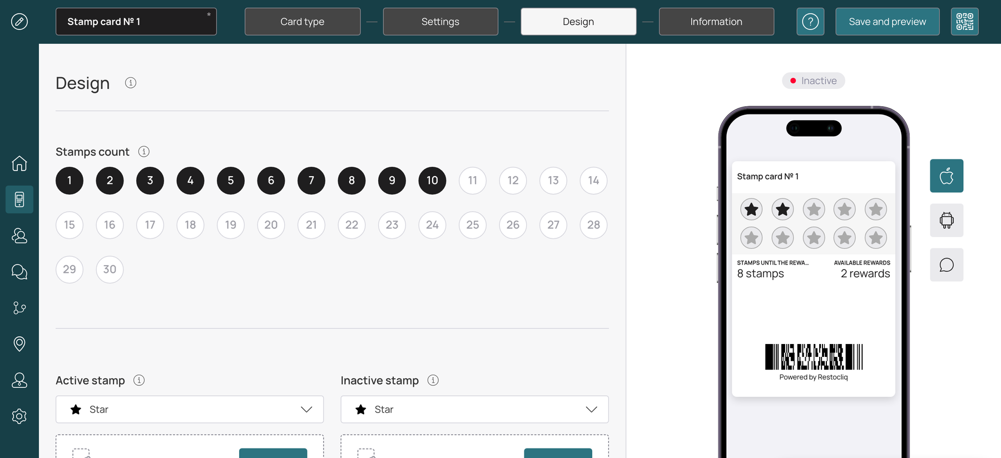Set stamps count to 18
The image size is (1001, 458).
[x=190, y=225]
